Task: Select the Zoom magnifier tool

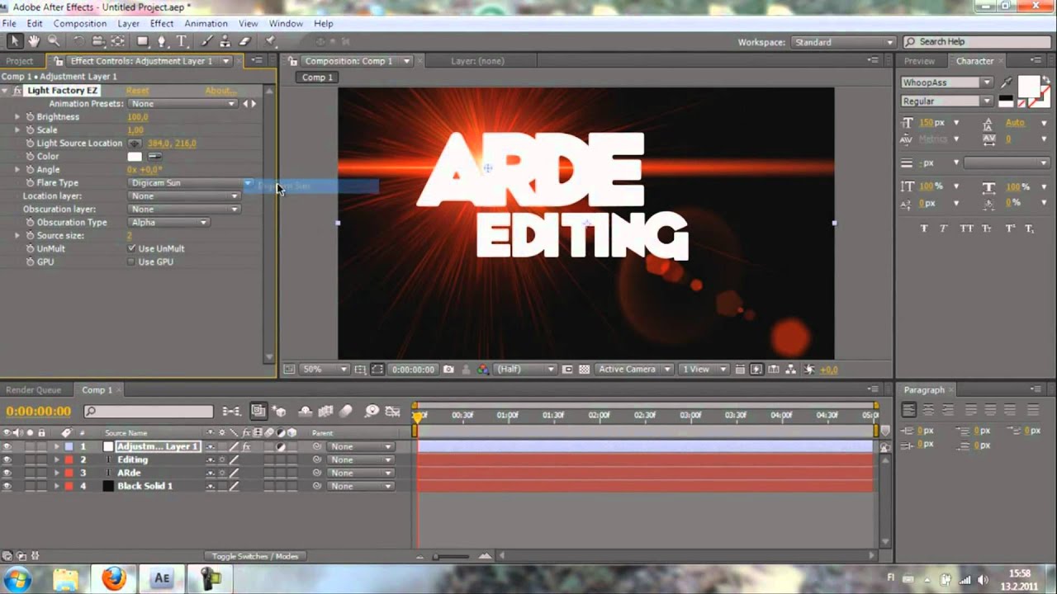Action: [x=54, y=41]
